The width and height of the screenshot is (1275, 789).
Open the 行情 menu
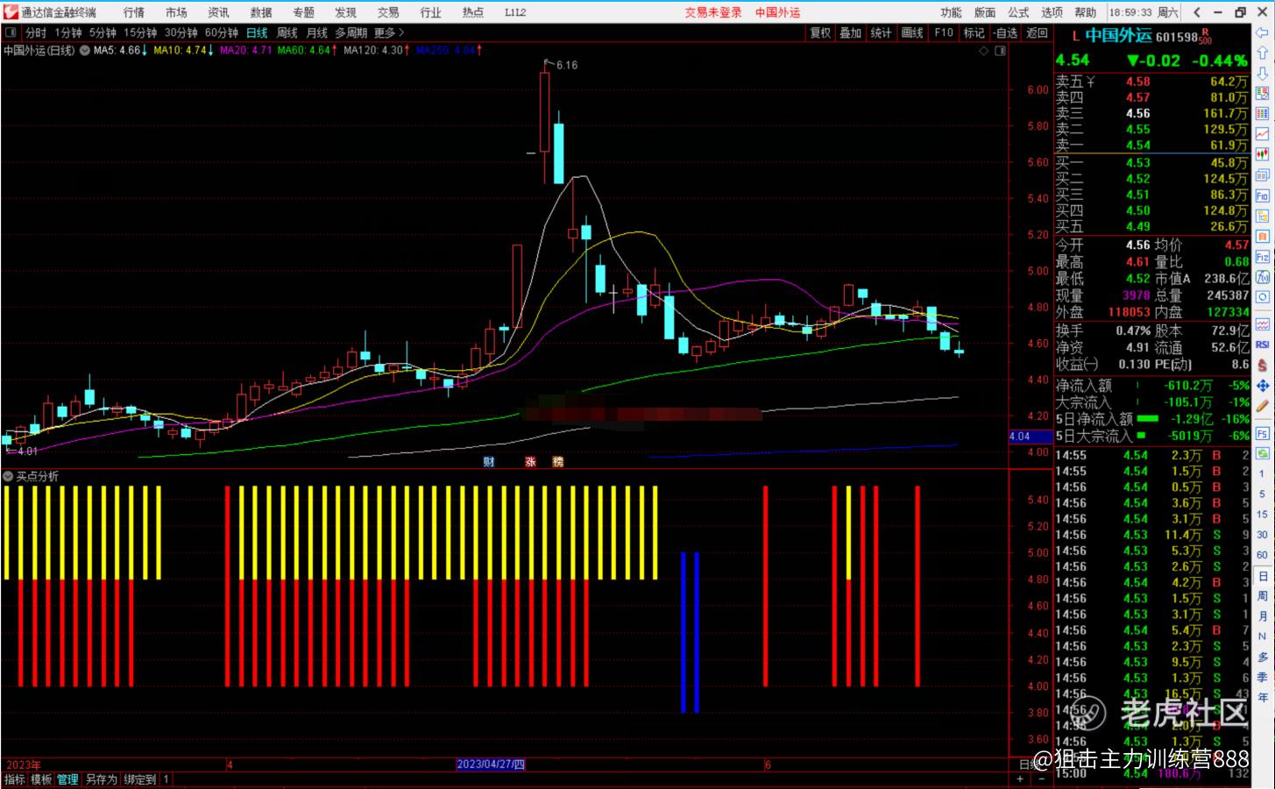coord(134,12)
